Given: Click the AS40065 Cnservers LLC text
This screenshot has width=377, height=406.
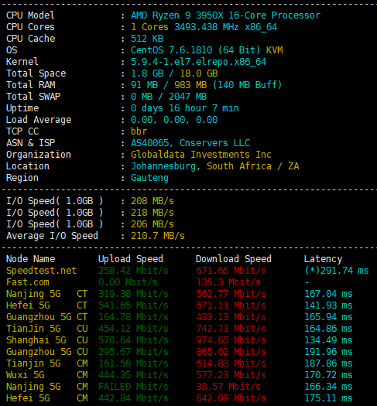Looking at the screenshot, I should pyautogui.click(x=190, y=143).
